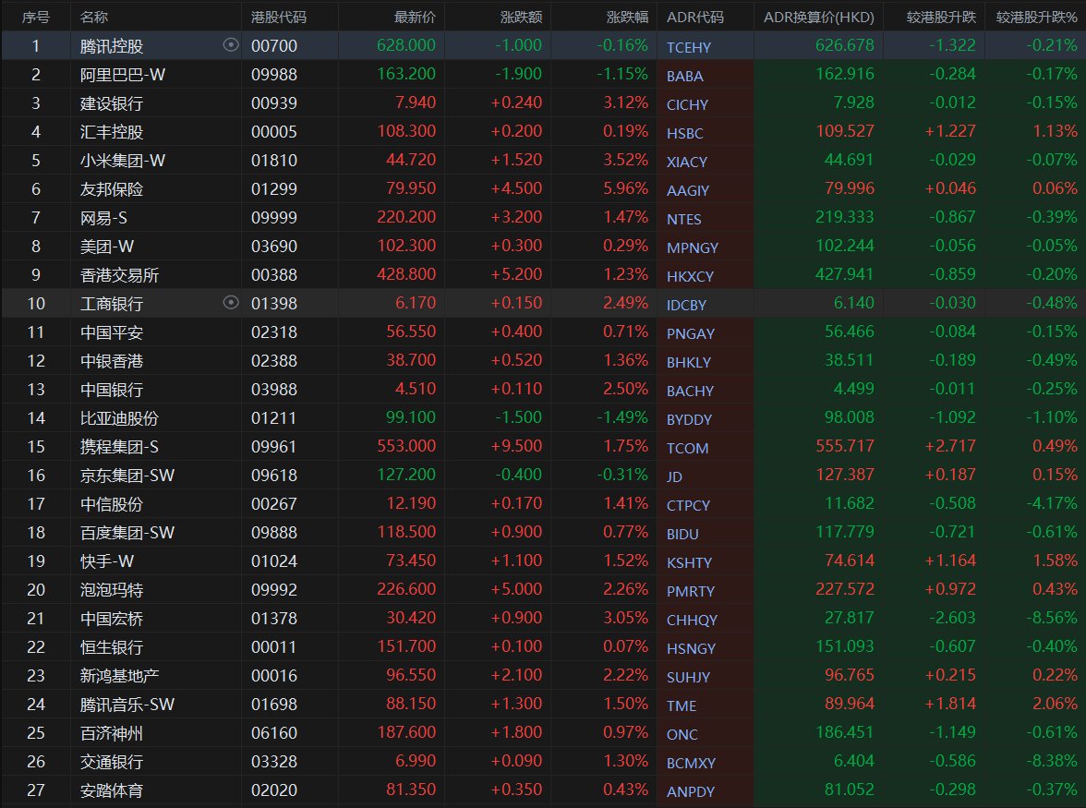
Task: Open the 泡泡玛特 stock entry
Action: click(112, 590)
